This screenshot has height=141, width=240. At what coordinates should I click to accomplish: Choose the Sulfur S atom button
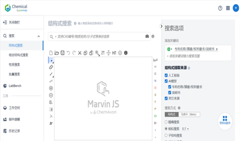(155, 95)
